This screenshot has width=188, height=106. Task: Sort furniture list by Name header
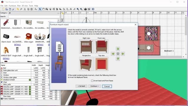(16, 65)
